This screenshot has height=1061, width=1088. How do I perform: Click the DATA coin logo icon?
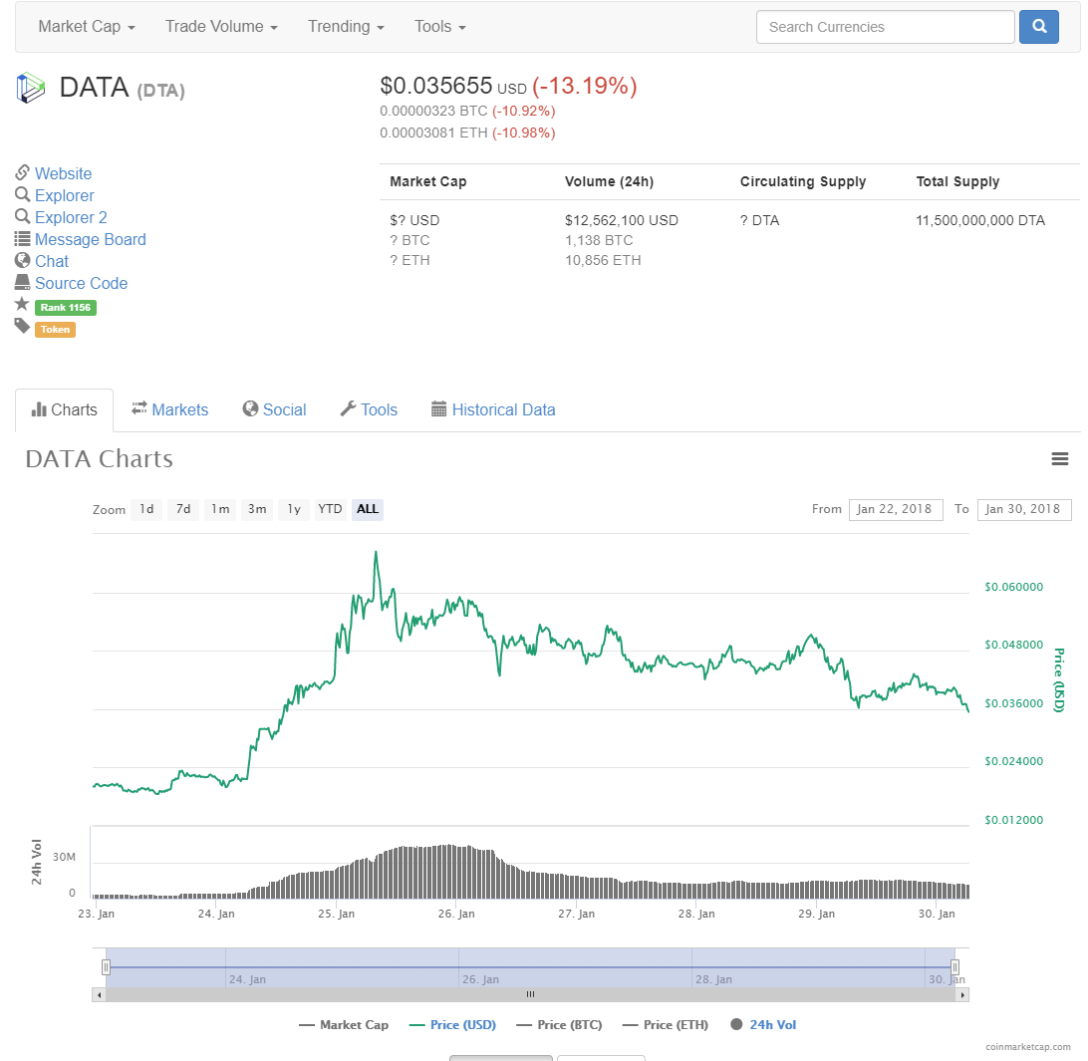click(31, 88)
